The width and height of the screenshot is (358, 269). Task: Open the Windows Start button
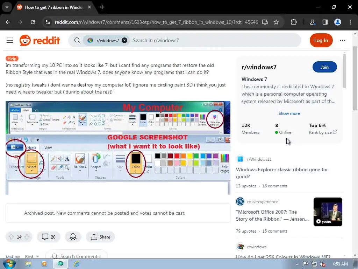click(9, 264)
